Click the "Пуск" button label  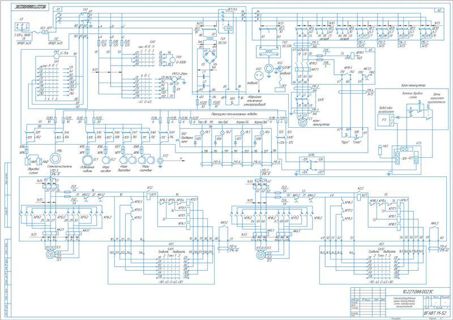(x=345, y=142)
